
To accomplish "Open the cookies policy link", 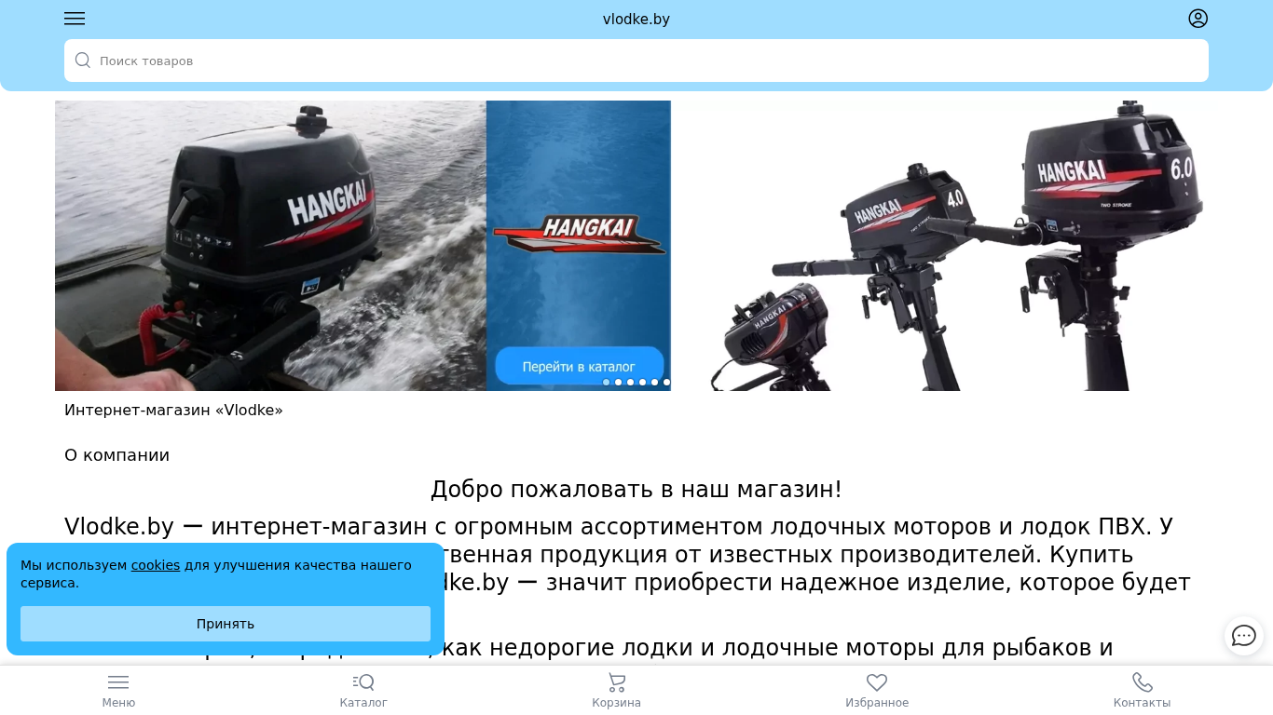I will [155, 565].
